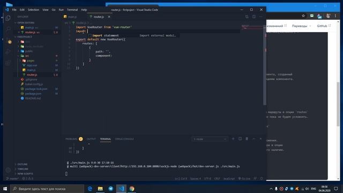Expand the NPM Scripts section
Viewport: 343px width, 193px height.
point(25,174)
